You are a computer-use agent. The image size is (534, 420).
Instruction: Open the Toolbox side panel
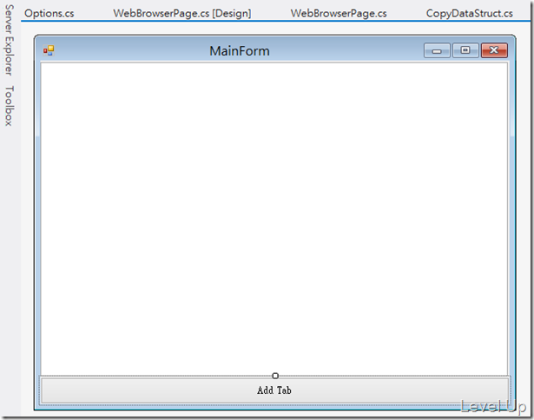[x=10, y=106]
